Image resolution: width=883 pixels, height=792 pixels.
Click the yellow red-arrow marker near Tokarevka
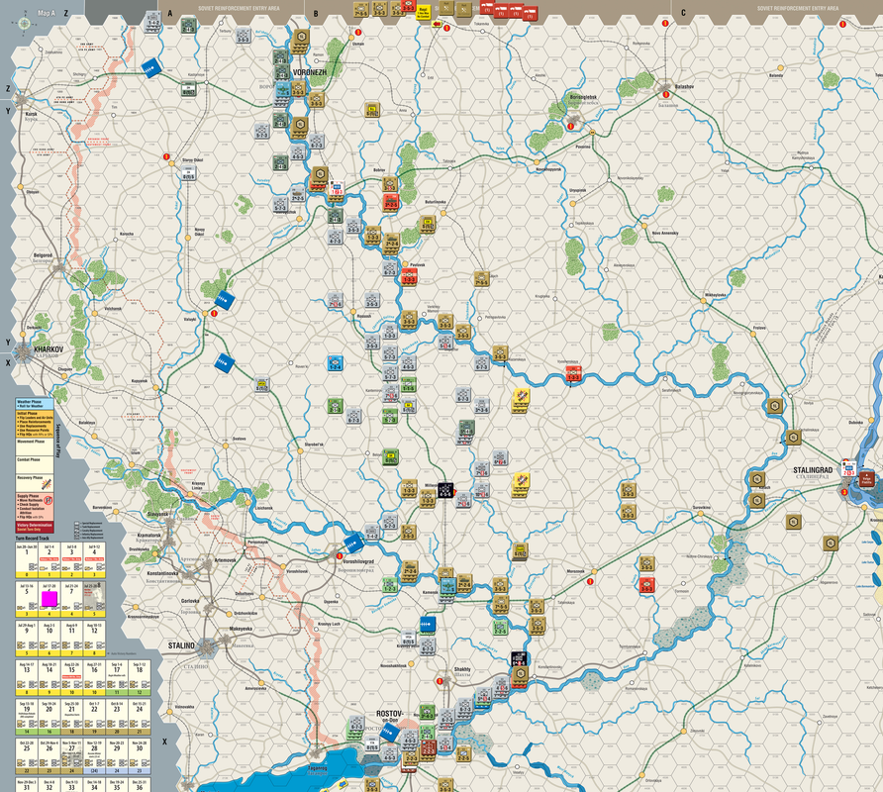pyautogui.click(x=437, y=24)
